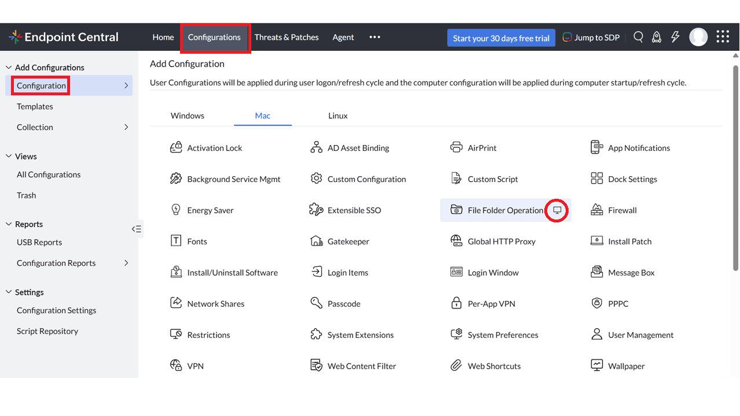Screen dimensions: 740x416
Task: Collapse the Settings section
Action: 9,292
